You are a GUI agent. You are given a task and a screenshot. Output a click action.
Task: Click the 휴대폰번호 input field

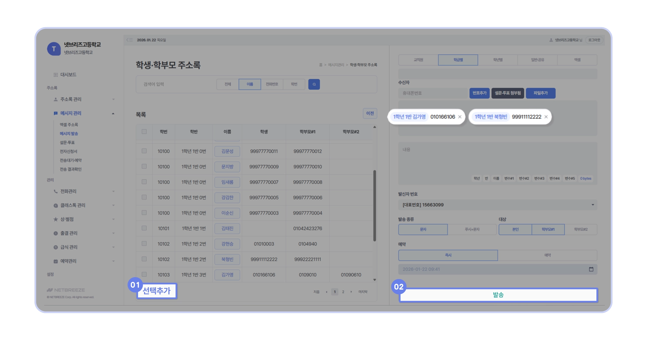(432, 93)
